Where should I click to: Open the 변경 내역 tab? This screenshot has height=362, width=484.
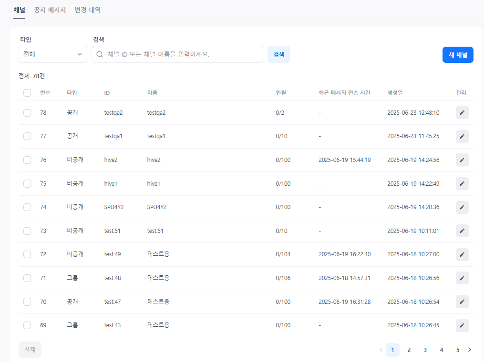point(88,10)
